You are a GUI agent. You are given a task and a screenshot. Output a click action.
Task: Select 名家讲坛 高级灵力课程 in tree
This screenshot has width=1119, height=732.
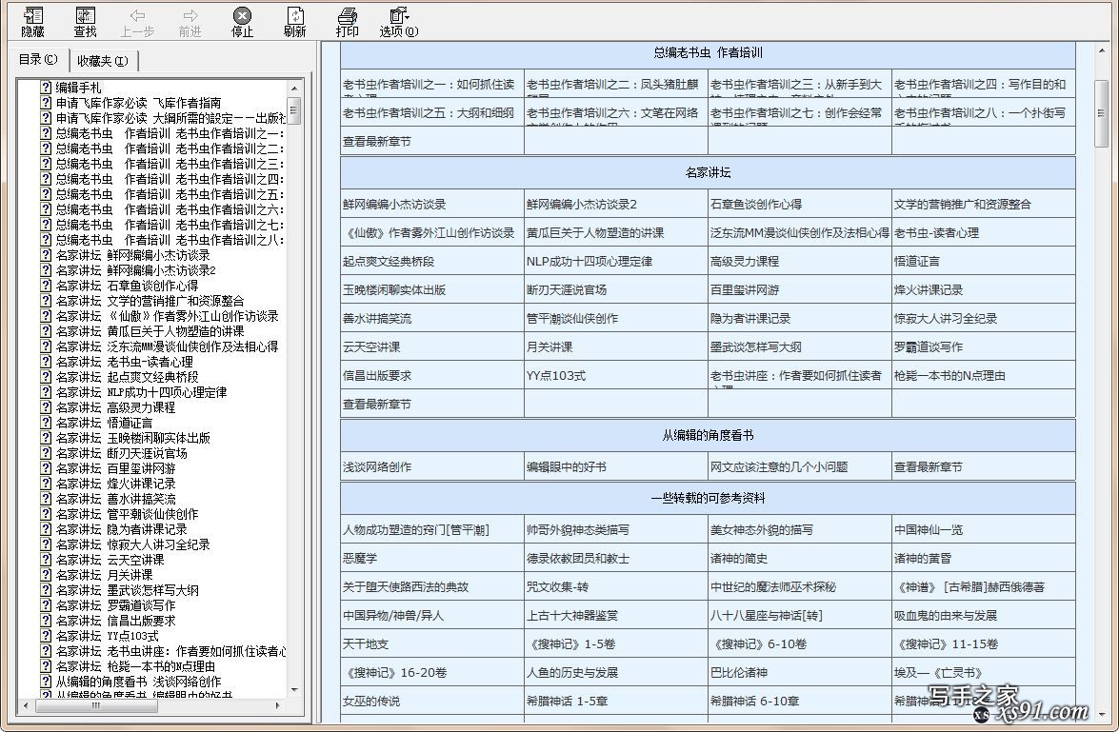pyautogui.click(x=115, y=407)
